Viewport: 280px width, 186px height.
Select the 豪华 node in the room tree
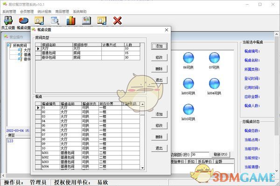pyautogui.click(x=27, y=59)
